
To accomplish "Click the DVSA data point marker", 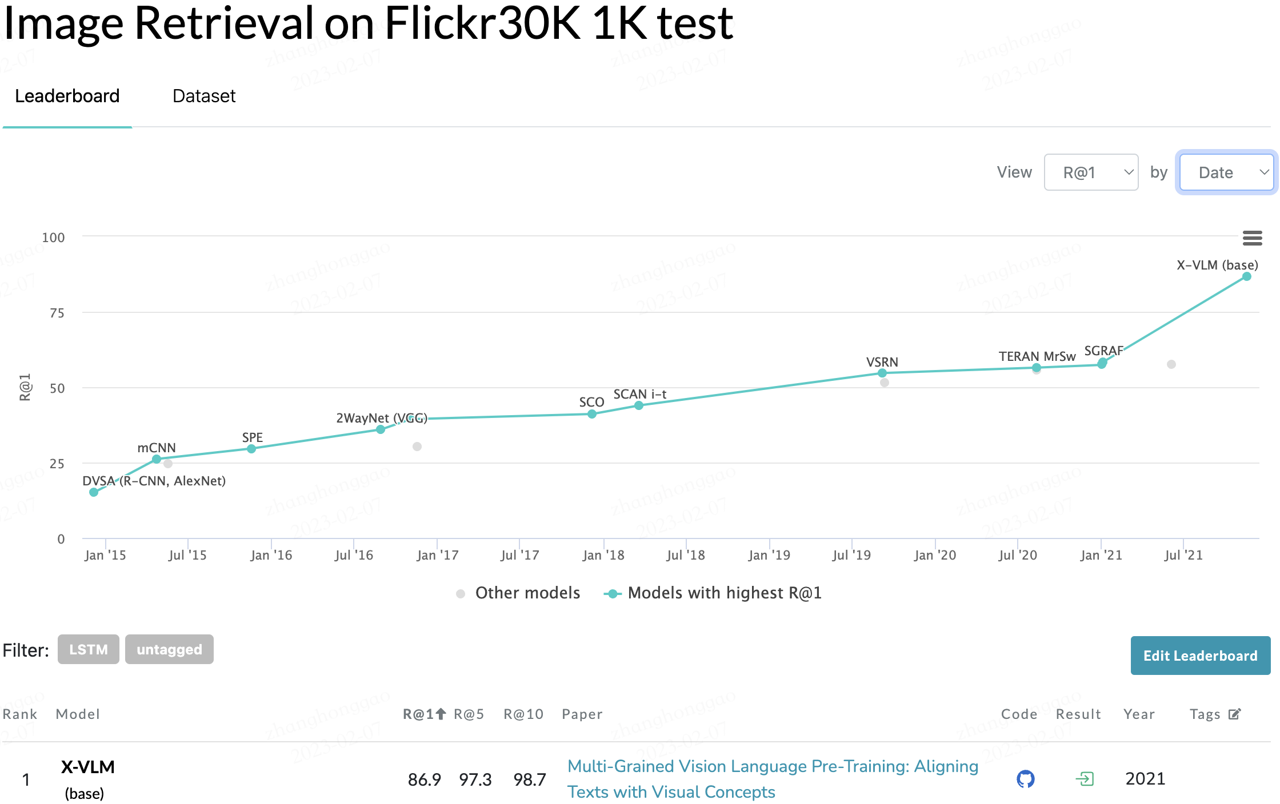I will pos(94,492).
